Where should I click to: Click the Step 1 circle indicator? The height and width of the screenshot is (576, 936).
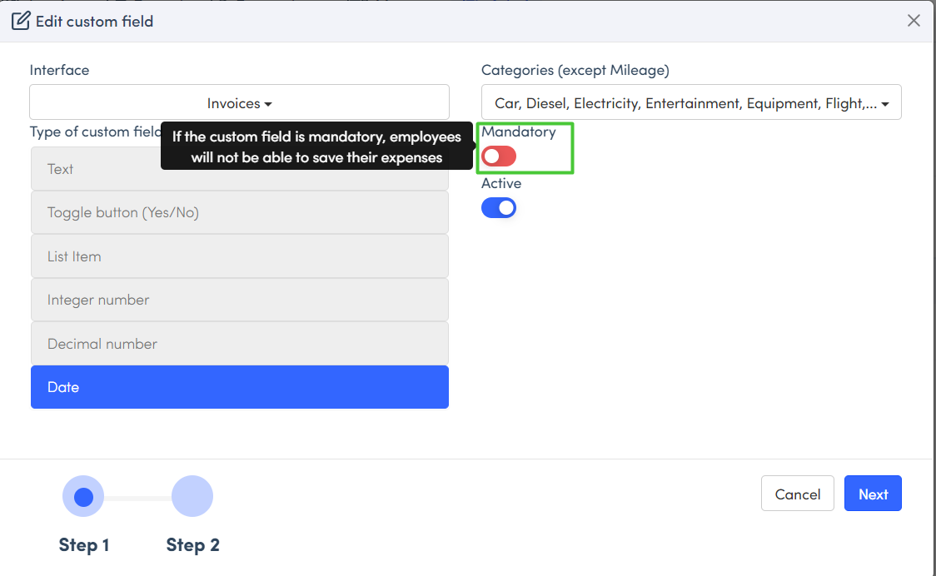(x=83, y=497)
